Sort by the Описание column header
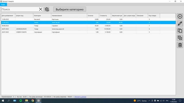 [x=142, y=15]
